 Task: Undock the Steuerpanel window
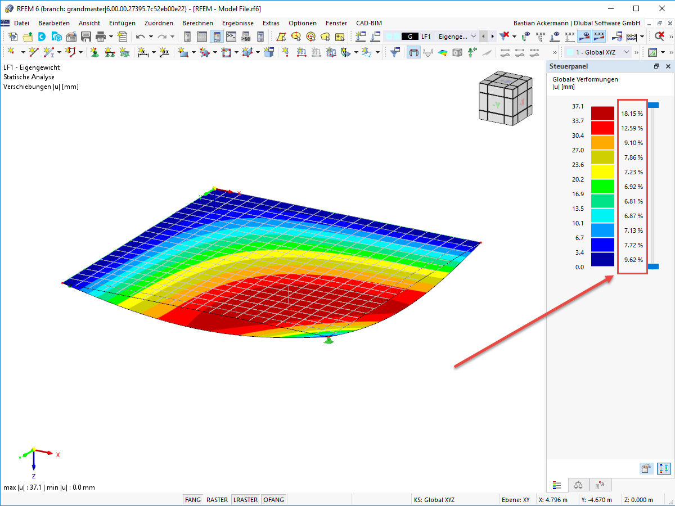[x=656, y=66]
